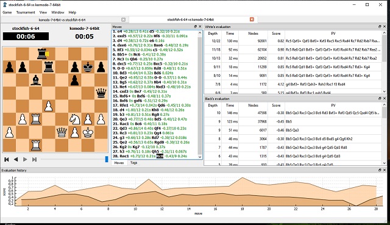This screenshot has width=390, height=225.
Task: Float the Black's evaluation panel
Action: (380, 99)
